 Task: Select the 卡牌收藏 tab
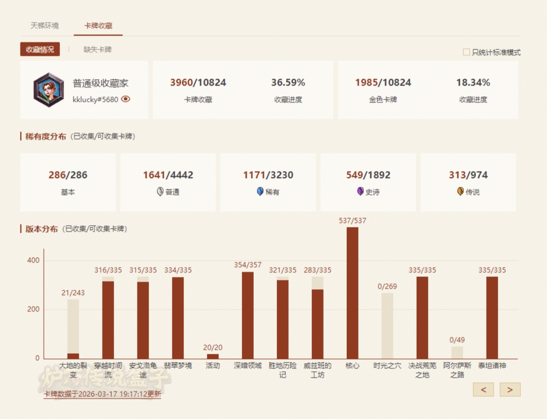[98, 26]
